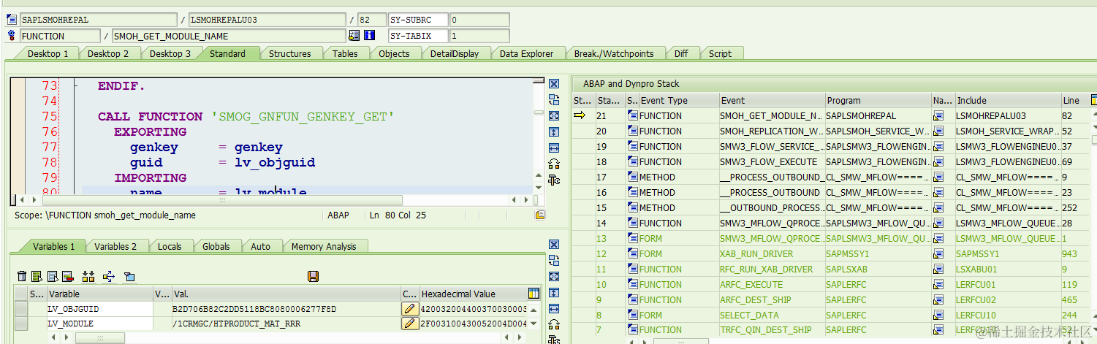1097x344 pixels.
Task: Click maximize-horizontally icon of source code tool
Action: click(x=554, y=148)
